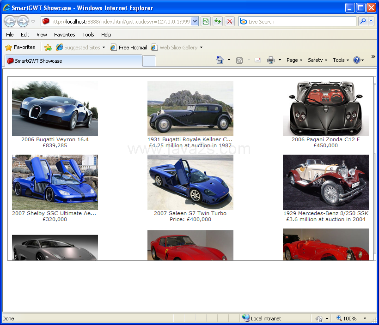This screenshot has height=325, width=379.
Task: Click the red Stop loading icon
Action: (x=230, y=22)
